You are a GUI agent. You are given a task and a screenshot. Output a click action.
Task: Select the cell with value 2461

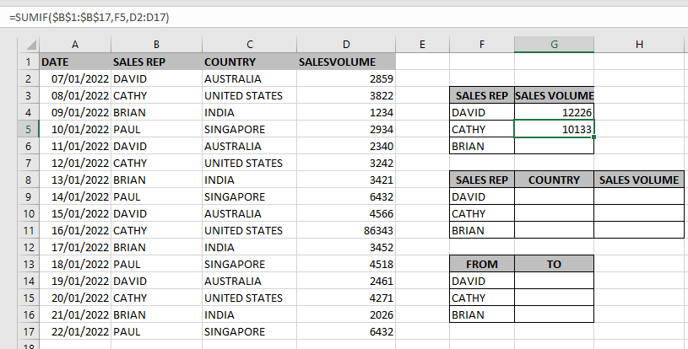pos(346,281)
